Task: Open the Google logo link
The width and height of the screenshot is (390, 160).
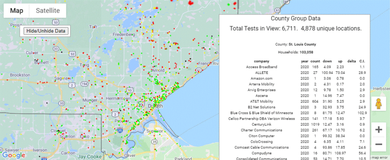Action: pos(14,155)
